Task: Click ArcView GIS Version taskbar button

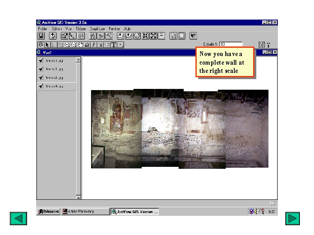Action: 135,211
